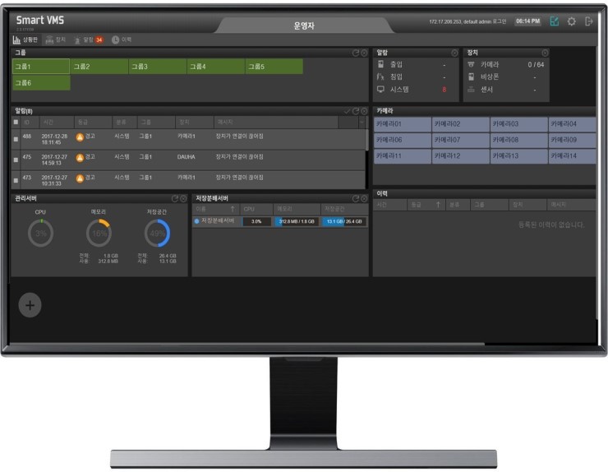
Task: Select the 그룹5 tile
Action: 274,67
